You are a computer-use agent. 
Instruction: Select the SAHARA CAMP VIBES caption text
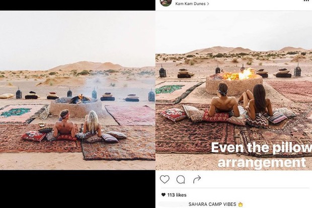pos(212,204)
